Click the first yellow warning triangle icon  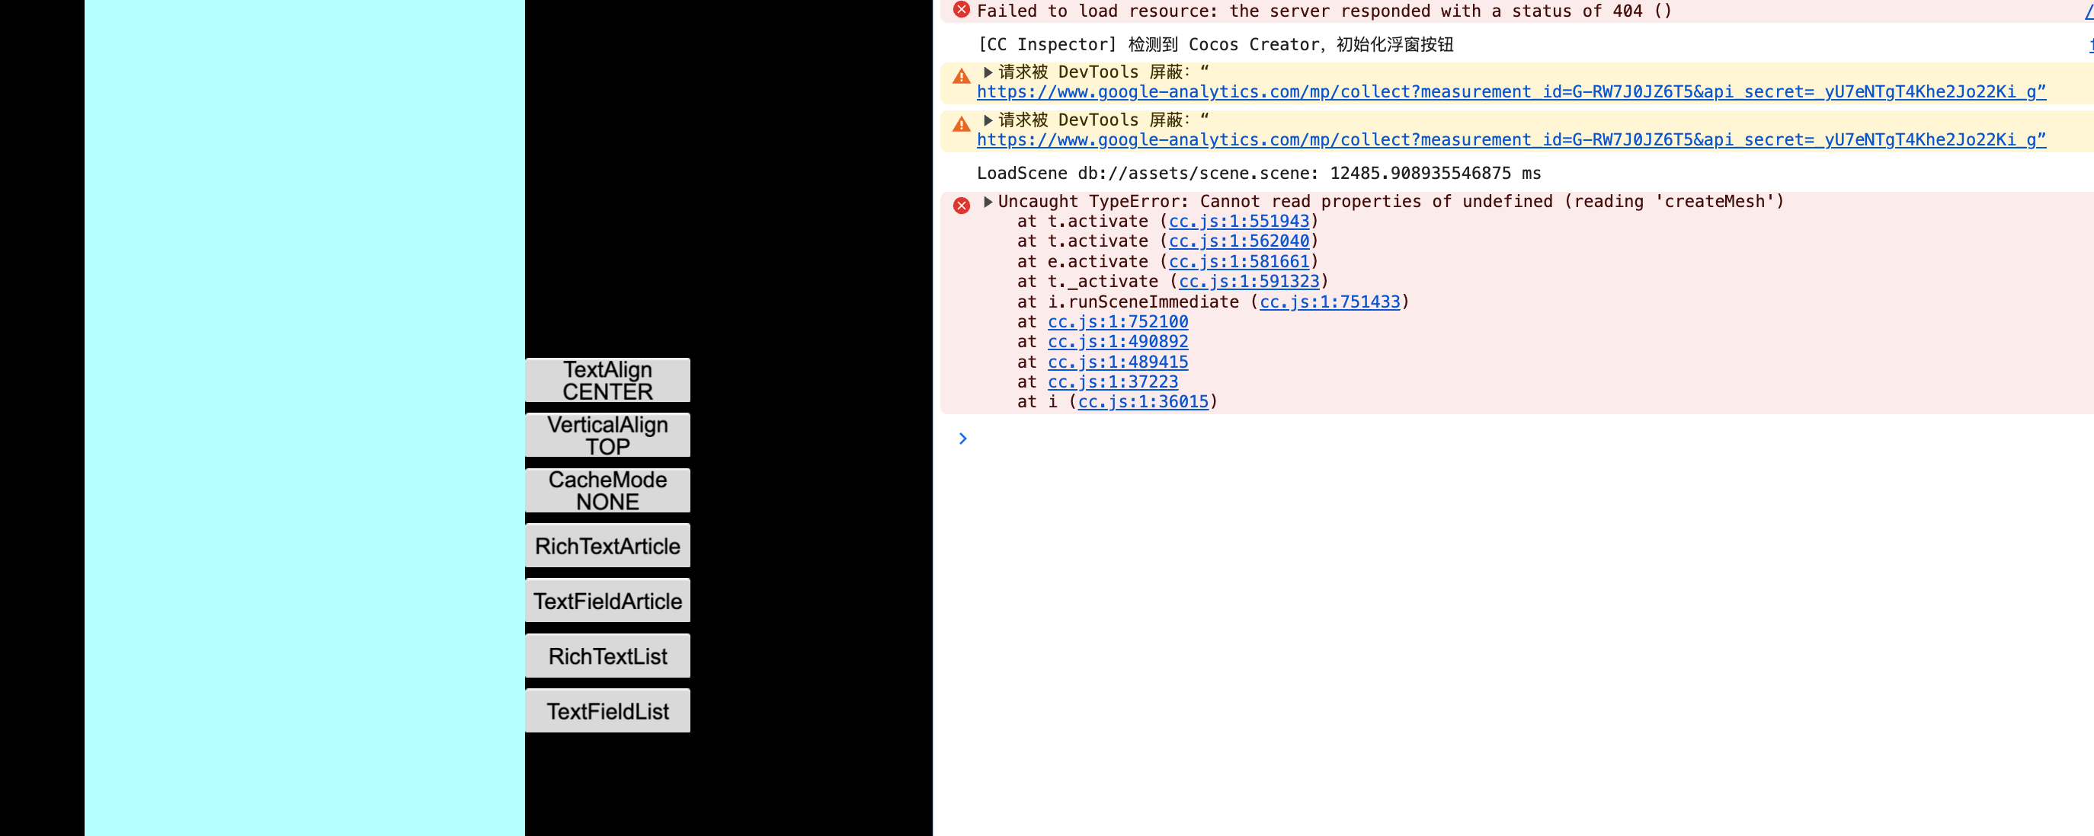962,76
